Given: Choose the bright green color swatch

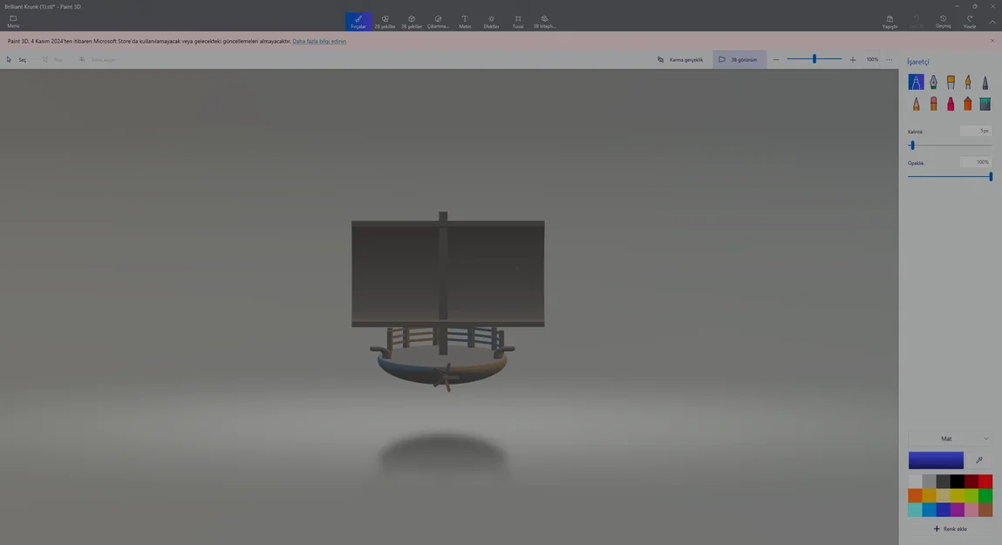Looking at the screenshot, I should click(x=985, y=495).
